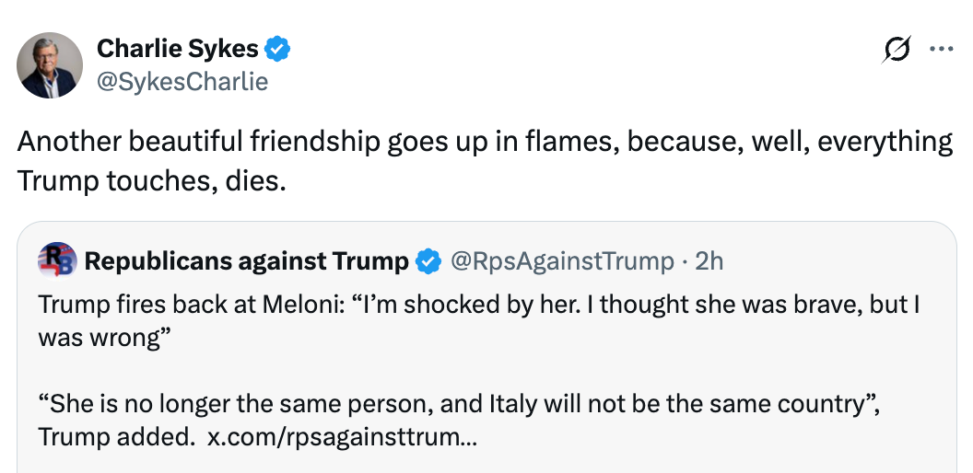This screenshot has height=473, width=973.
Task: Click the Charlie Sykes display name
Action: point(178,49)
